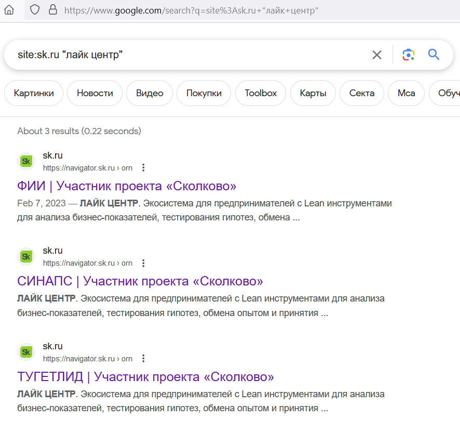Image resolution: width=460 pixels, height=431 pixels.
Task: Click the snippet under СИНАПС result
Action: 201,306
